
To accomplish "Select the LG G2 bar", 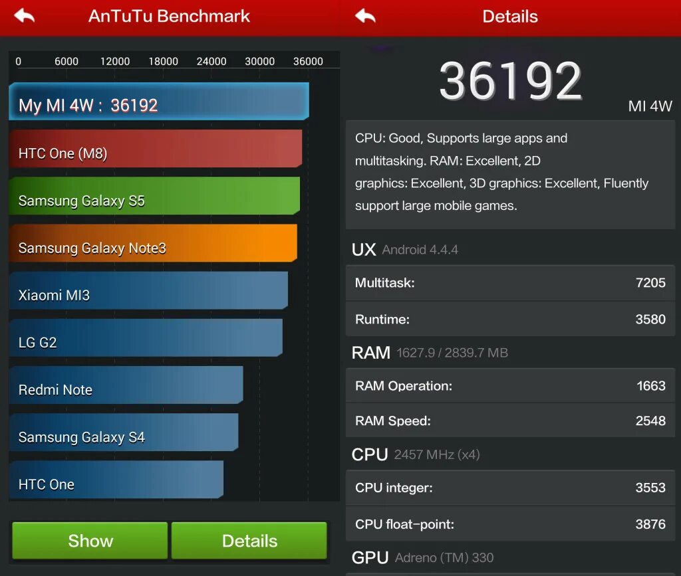I will [146, 337].
